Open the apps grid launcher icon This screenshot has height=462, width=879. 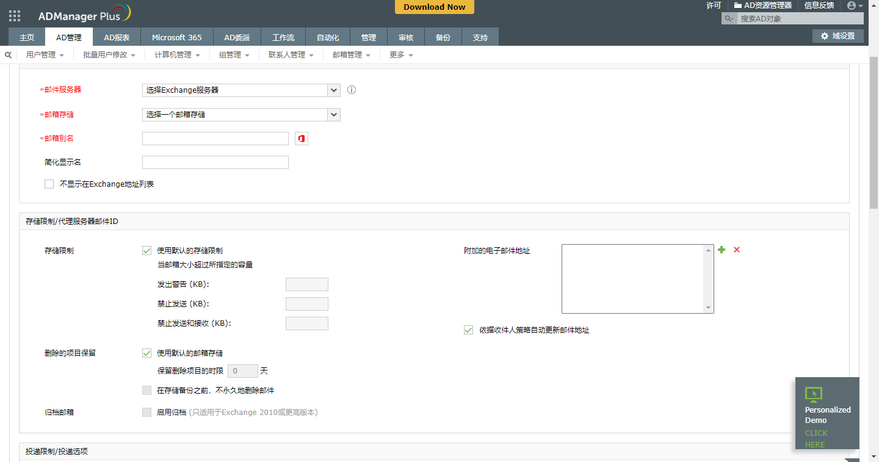(15, 16)
